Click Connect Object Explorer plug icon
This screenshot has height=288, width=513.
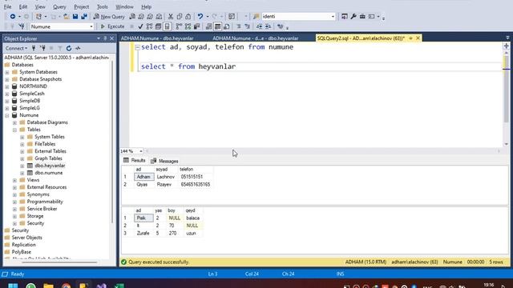34,48
